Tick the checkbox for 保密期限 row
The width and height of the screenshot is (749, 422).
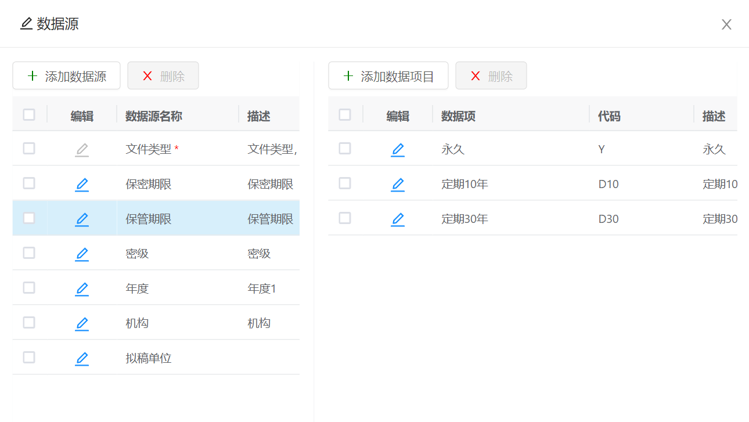point(29,183)
